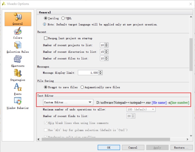Increase number of recent directories
Screen dimensions: 195x152
click(x=106, y=51)
